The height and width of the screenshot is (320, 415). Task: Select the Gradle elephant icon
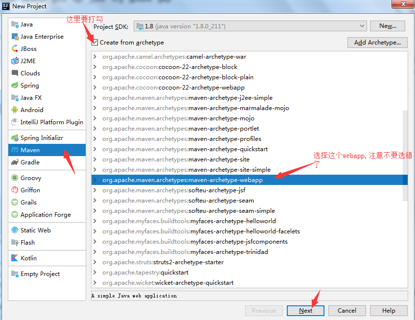[x=15, y=162]
